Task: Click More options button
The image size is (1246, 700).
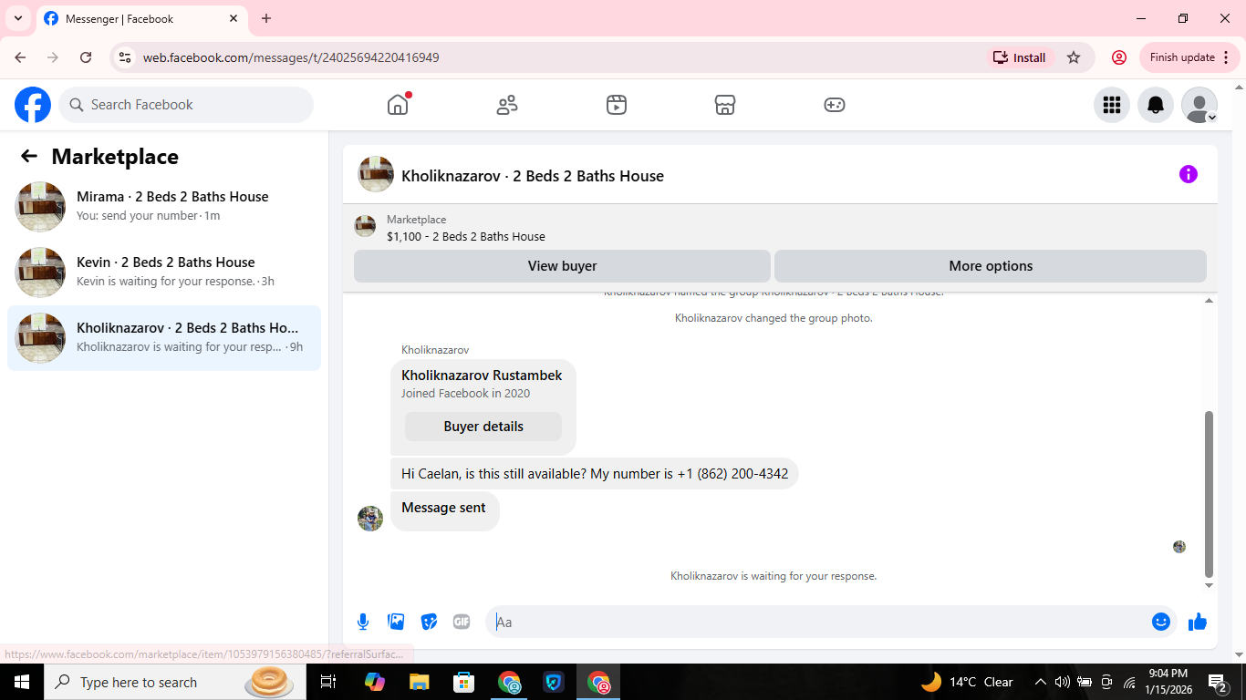Action: (991, 266)
